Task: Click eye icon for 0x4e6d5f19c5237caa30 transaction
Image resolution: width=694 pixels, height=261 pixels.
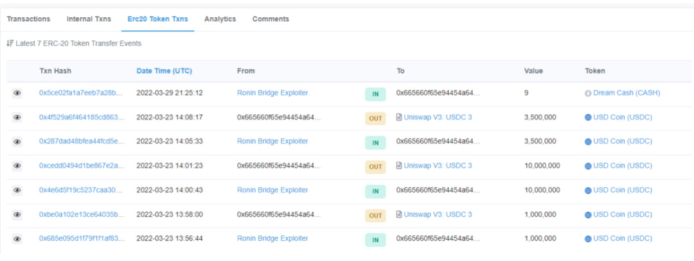Action: [x=17, y=190]
